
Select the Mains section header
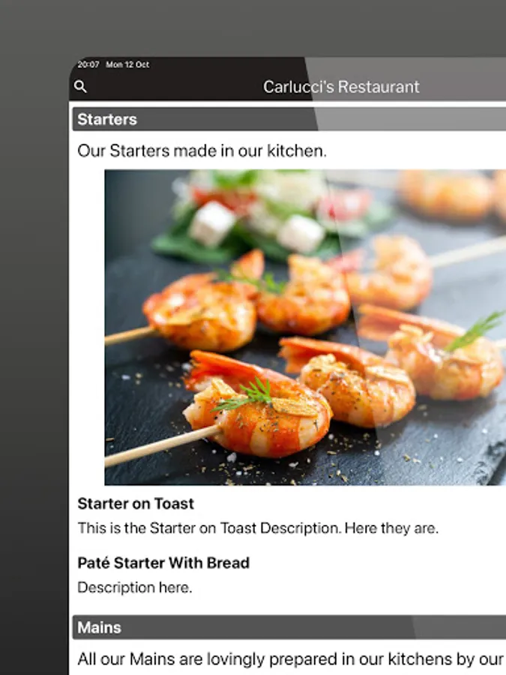pyautogui.click(x=289, y=627)
